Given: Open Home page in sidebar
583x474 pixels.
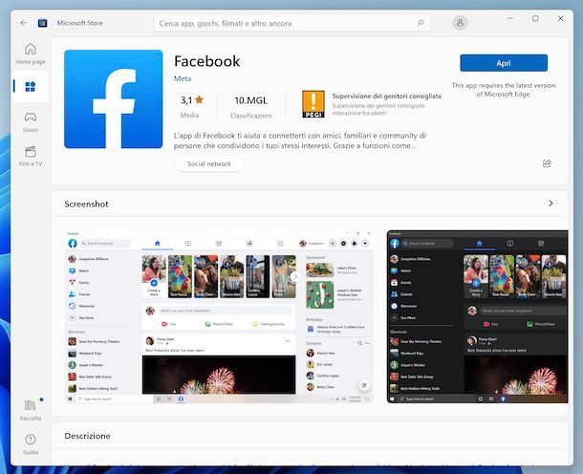Looking at the screenshot, I should click(x=31, y=54).
